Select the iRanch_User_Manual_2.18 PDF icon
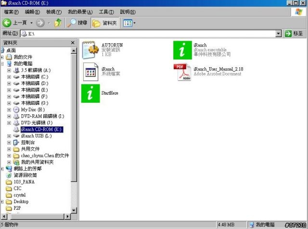The width and height of the screenshot is (308, 229). tap(182, 72)
